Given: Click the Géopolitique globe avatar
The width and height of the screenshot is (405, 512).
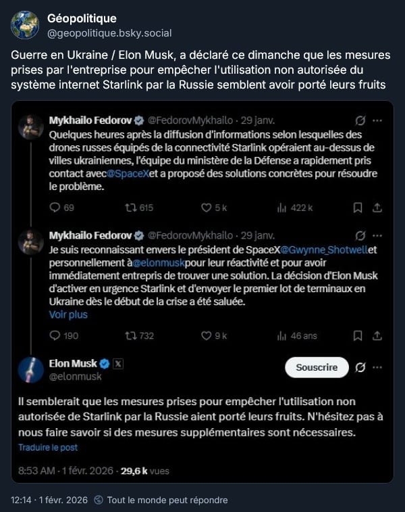Looking at the screenshot, I should coord(25,24).
